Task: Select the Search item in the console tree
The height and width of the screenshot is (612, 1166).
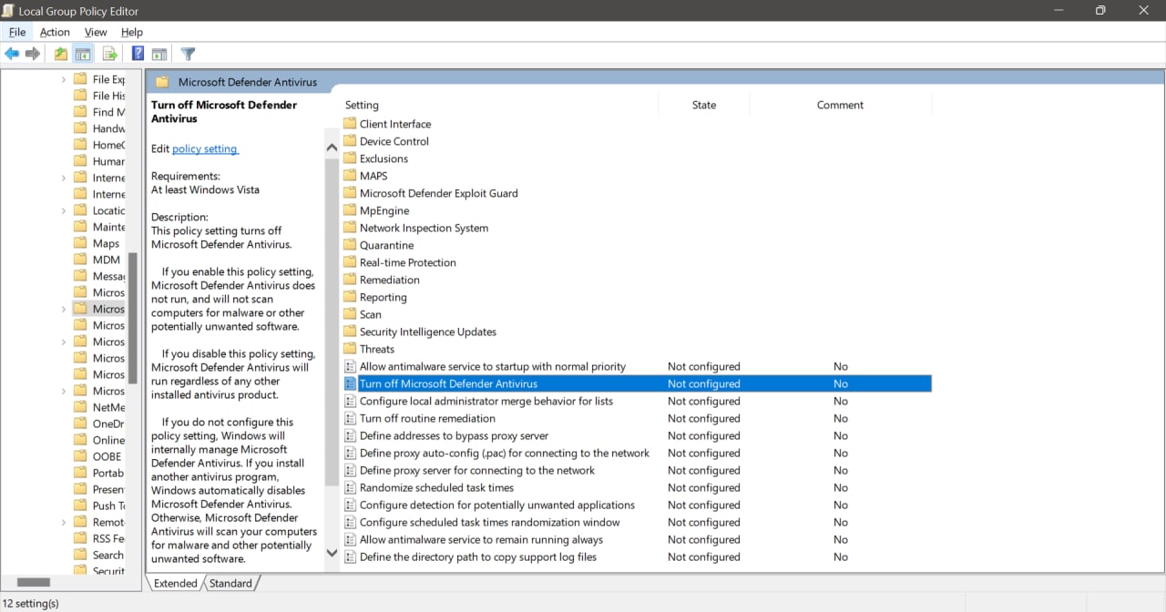Action: point(107,555)
